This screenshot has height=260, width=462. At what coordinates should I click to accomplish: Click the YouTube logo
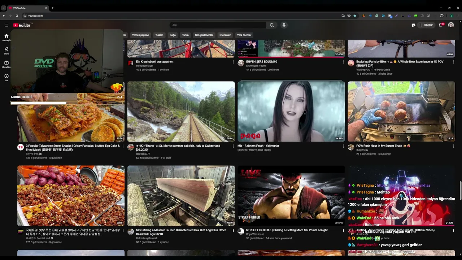click(x=22, y=25)
